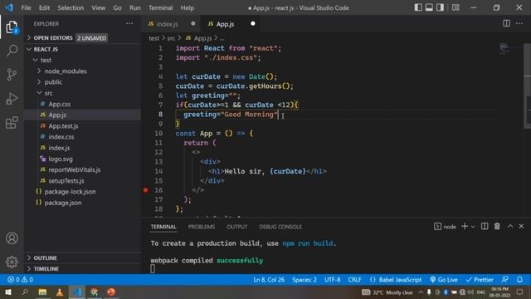This screenshot has height=299, width=531.
Task: Toggle the breakpoint on line 16
Action: pos(146,190)
